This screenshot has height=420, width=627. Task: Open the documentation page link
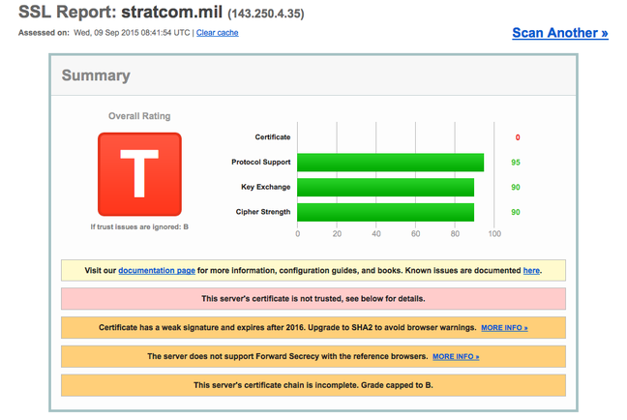[x=157, y=270]
